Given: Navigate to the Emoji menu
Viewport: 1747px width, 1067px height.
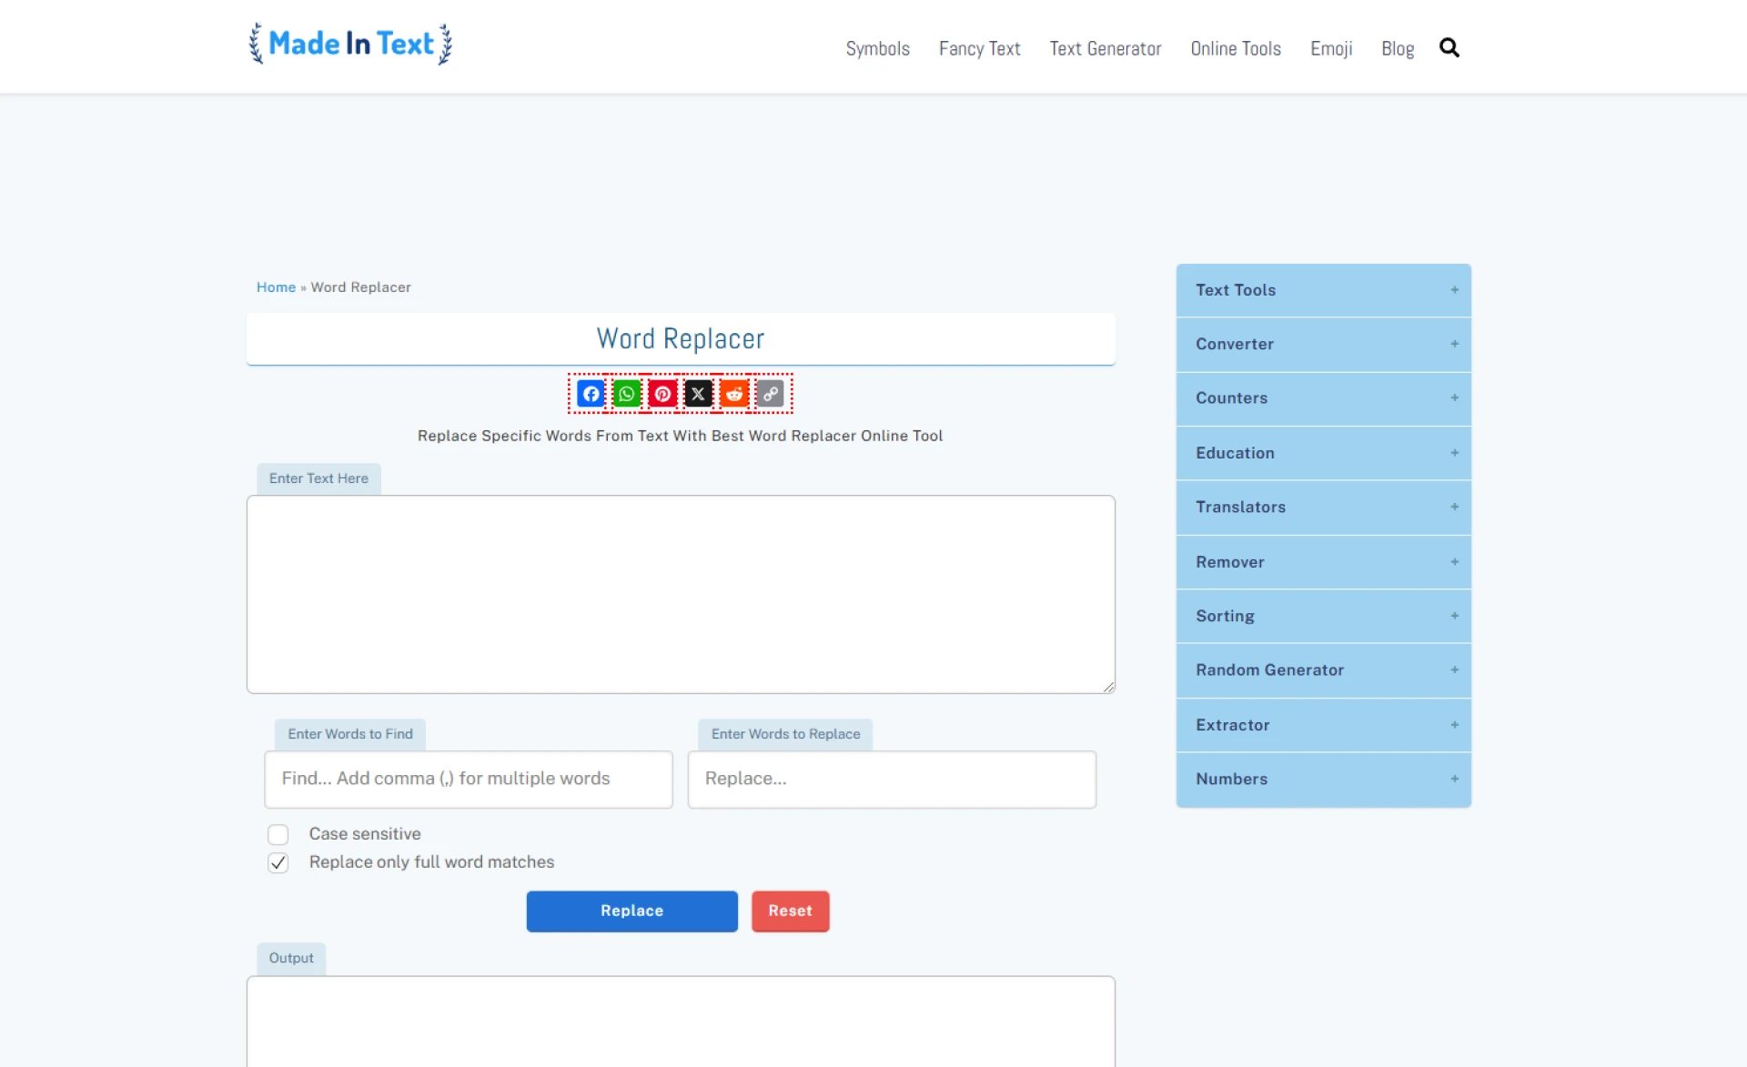Looking at the screenshot, I should (x=1330, y=48).
